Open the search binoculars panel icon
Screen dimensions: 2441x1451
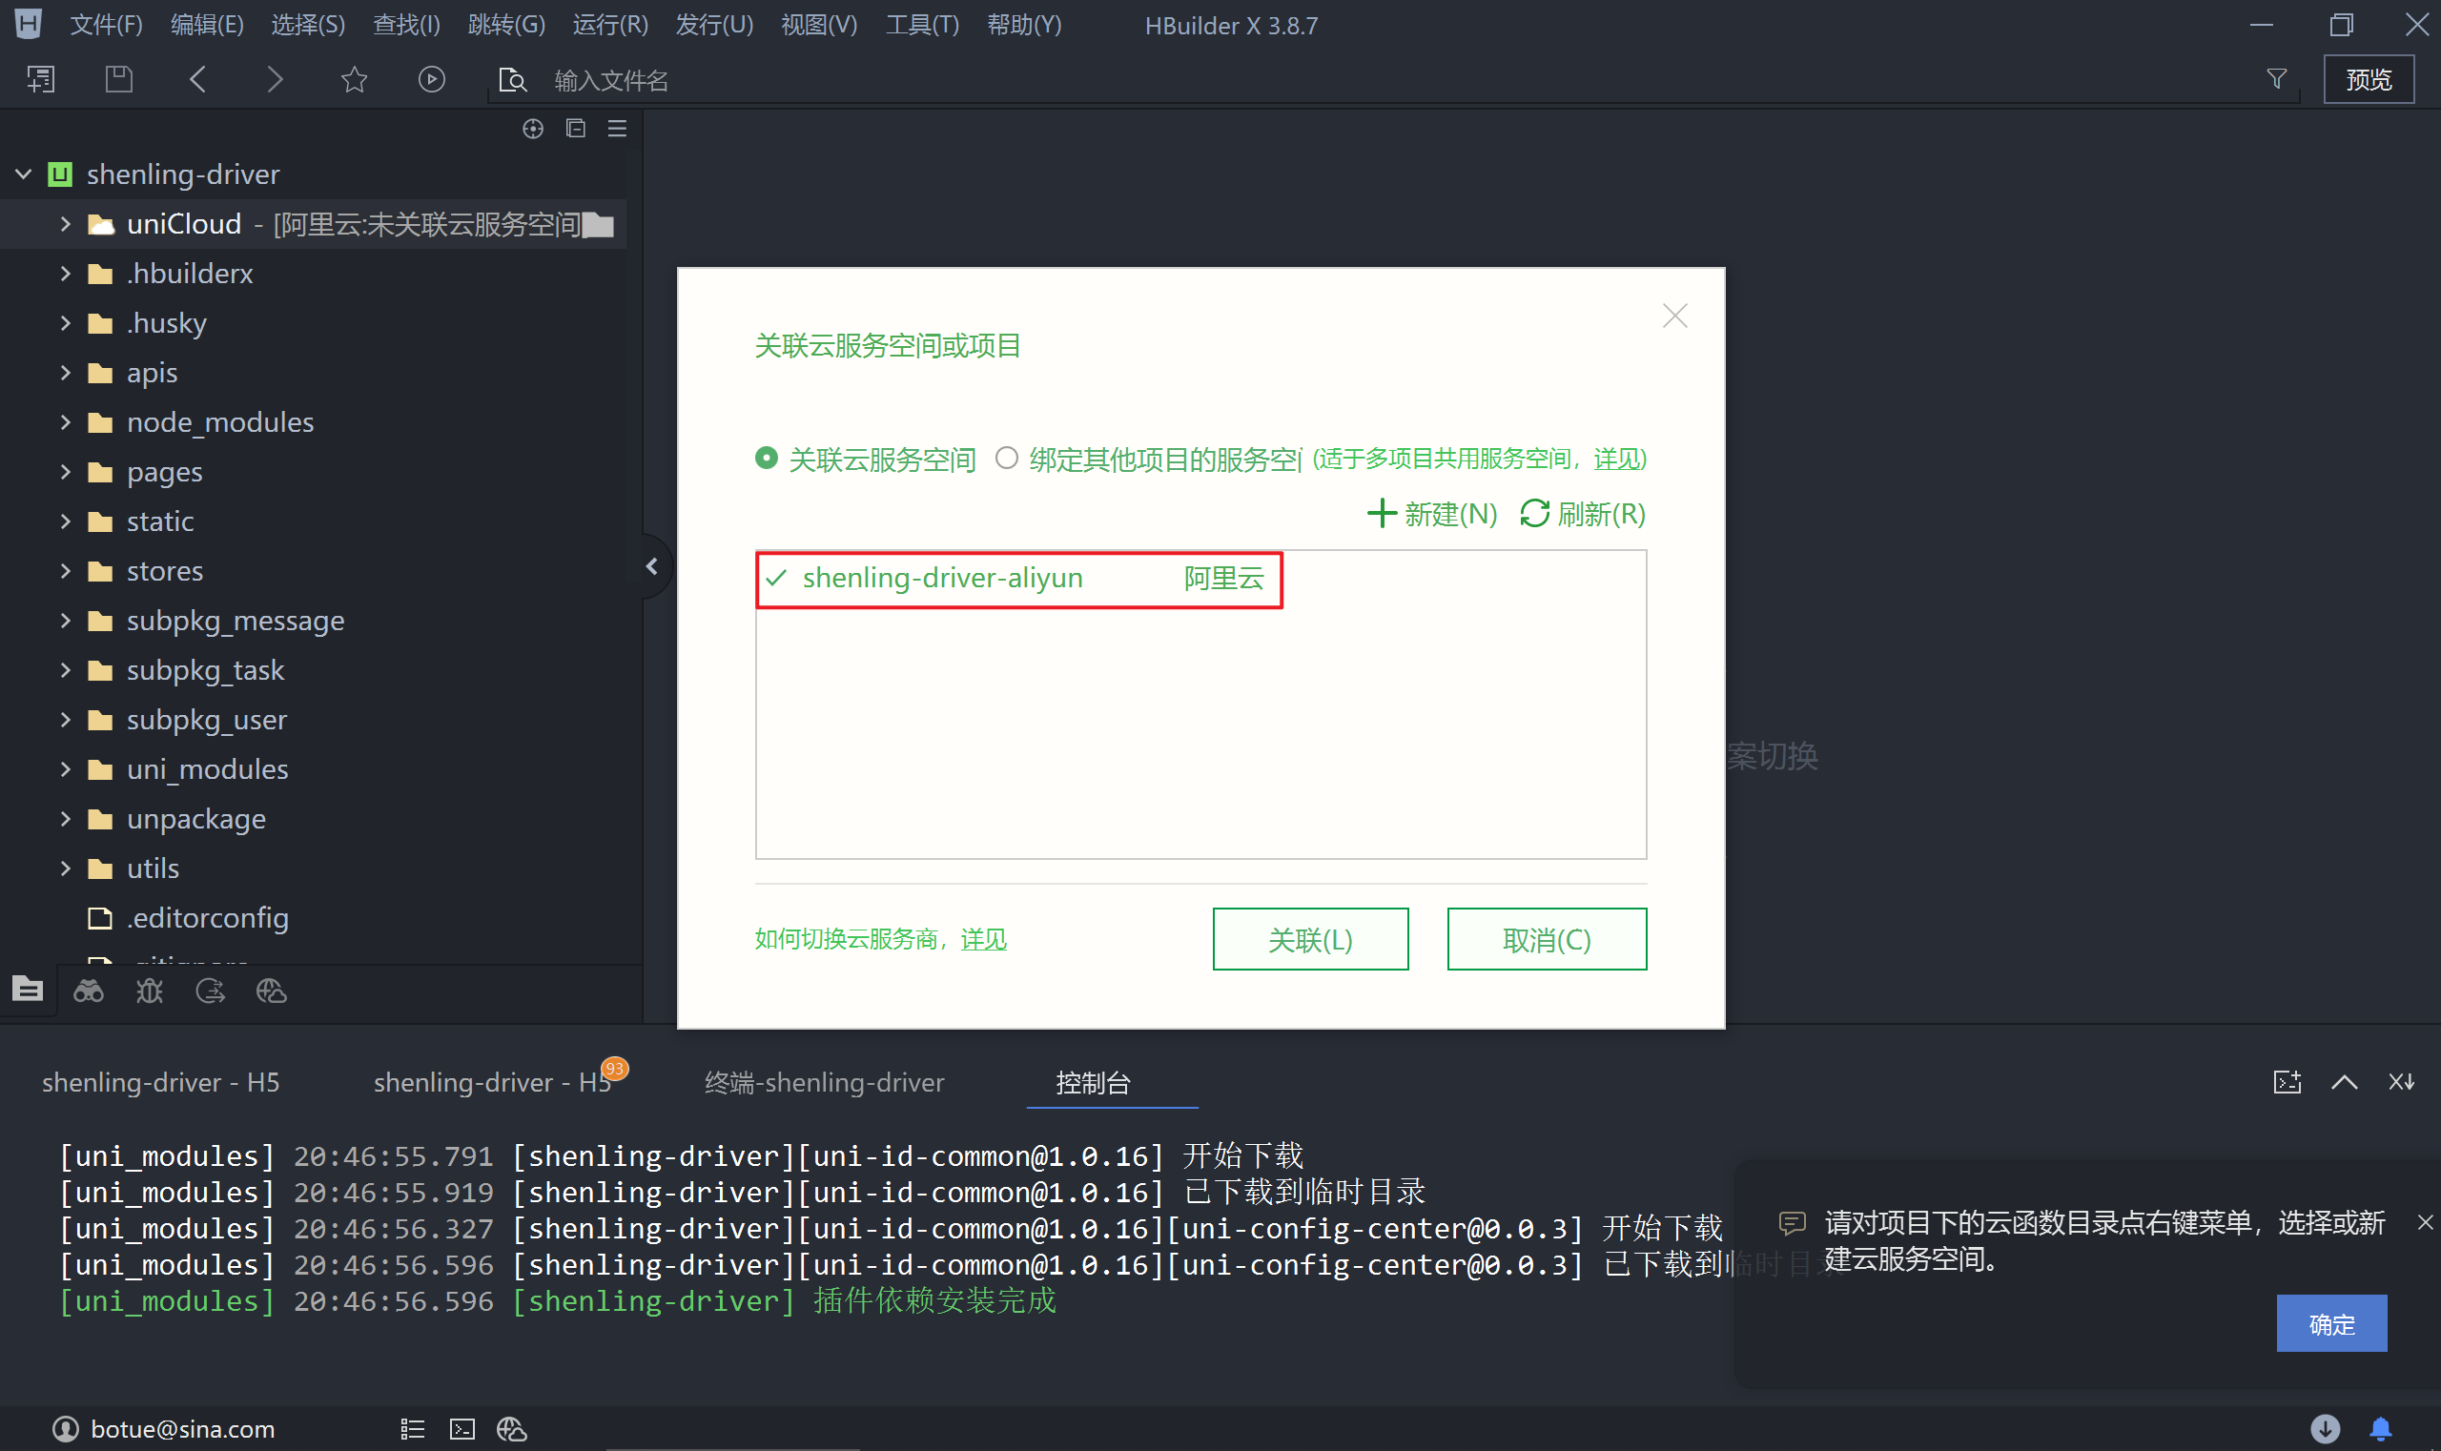pyautogui.click(x=89, y=991)
